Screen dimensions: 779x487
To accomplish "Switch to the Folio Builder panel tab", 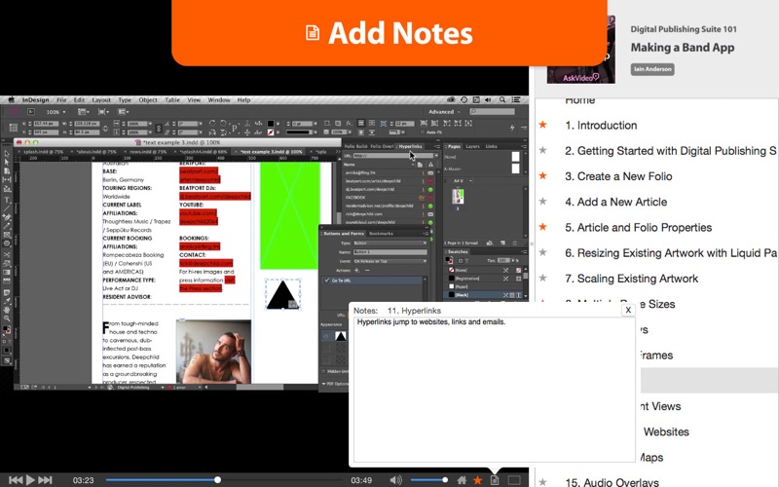I will click(x=355, y=147).
